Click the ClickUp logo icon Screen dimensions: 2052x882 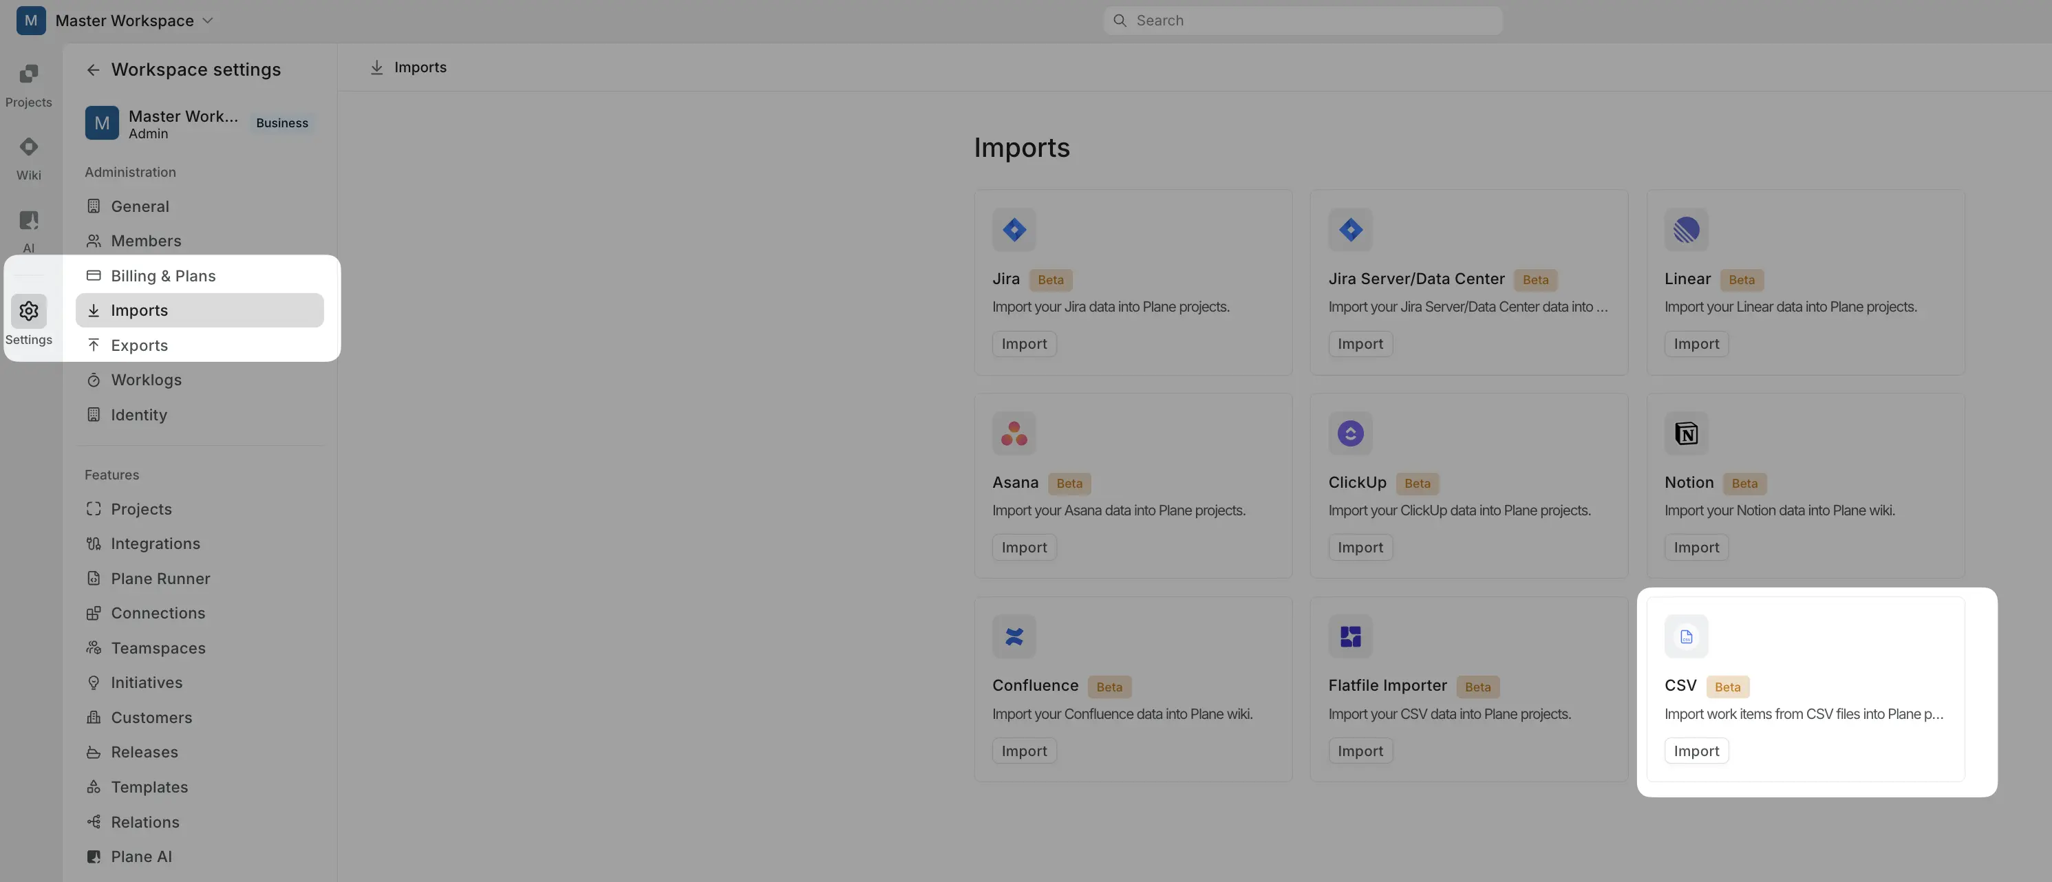click(1349, 433)
